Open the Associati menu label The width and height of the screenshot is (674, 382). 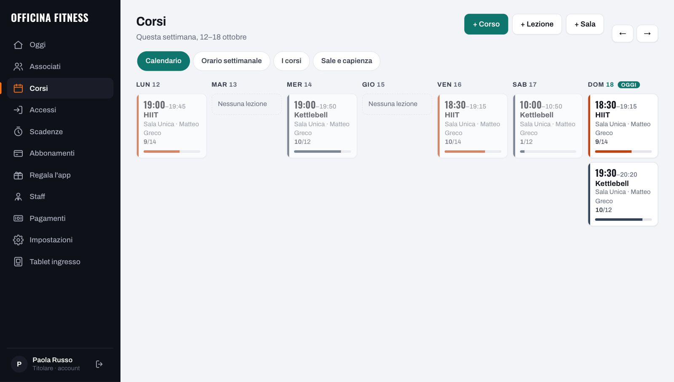point(45,66)
